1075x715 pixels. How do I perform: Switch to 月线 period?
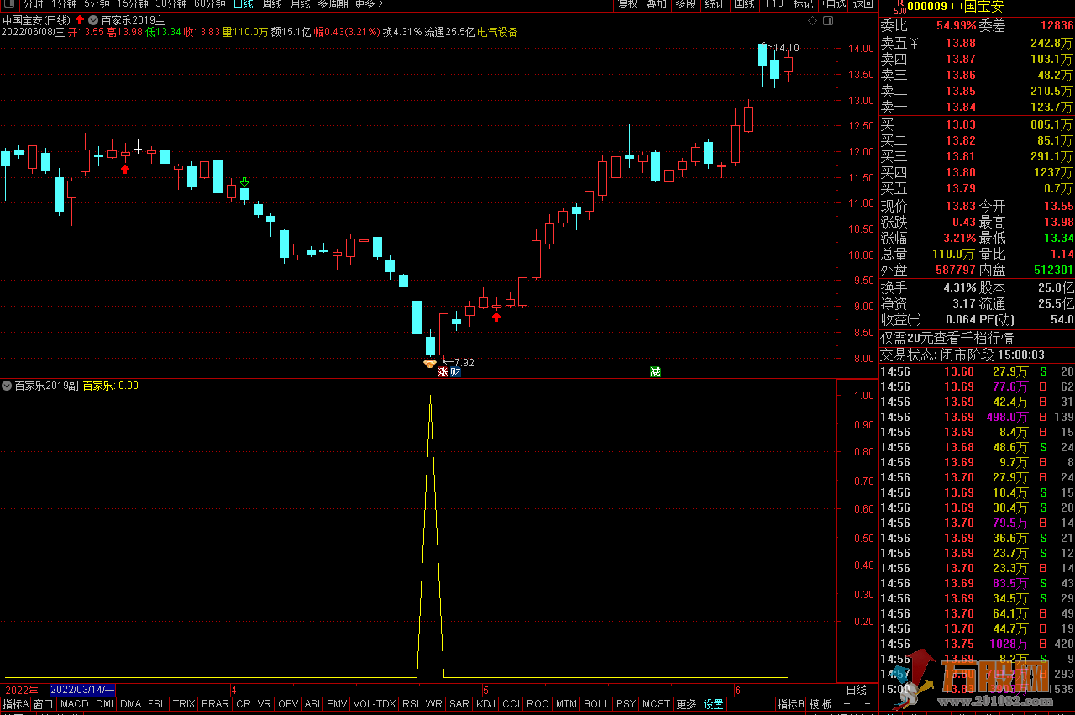point(301,4)
